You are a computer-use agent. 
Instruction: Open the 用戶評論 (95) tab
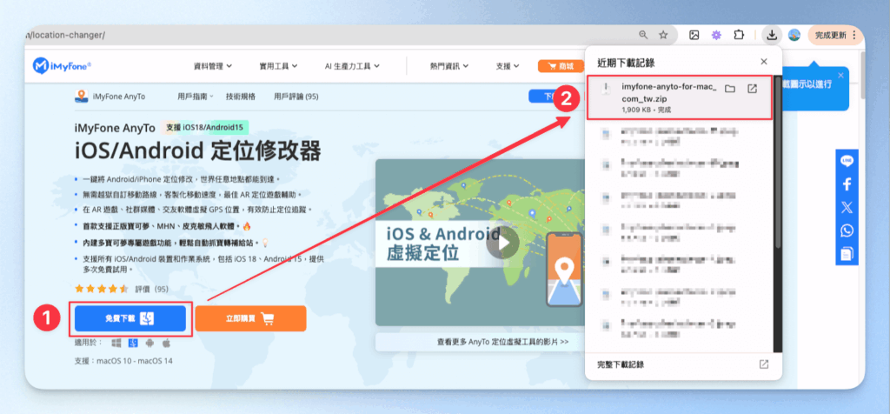[296, 97]
